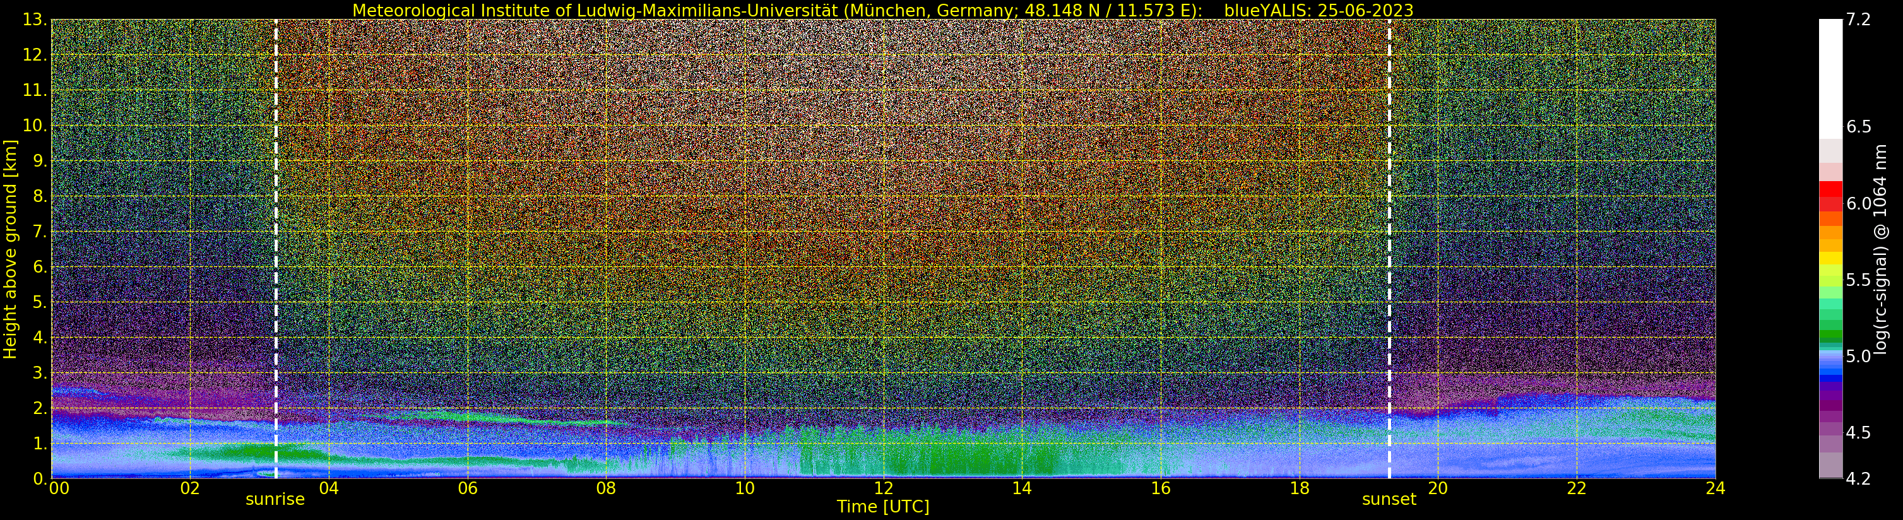
Task: Click the time axis tick '16'
Action: [1161, 488]
